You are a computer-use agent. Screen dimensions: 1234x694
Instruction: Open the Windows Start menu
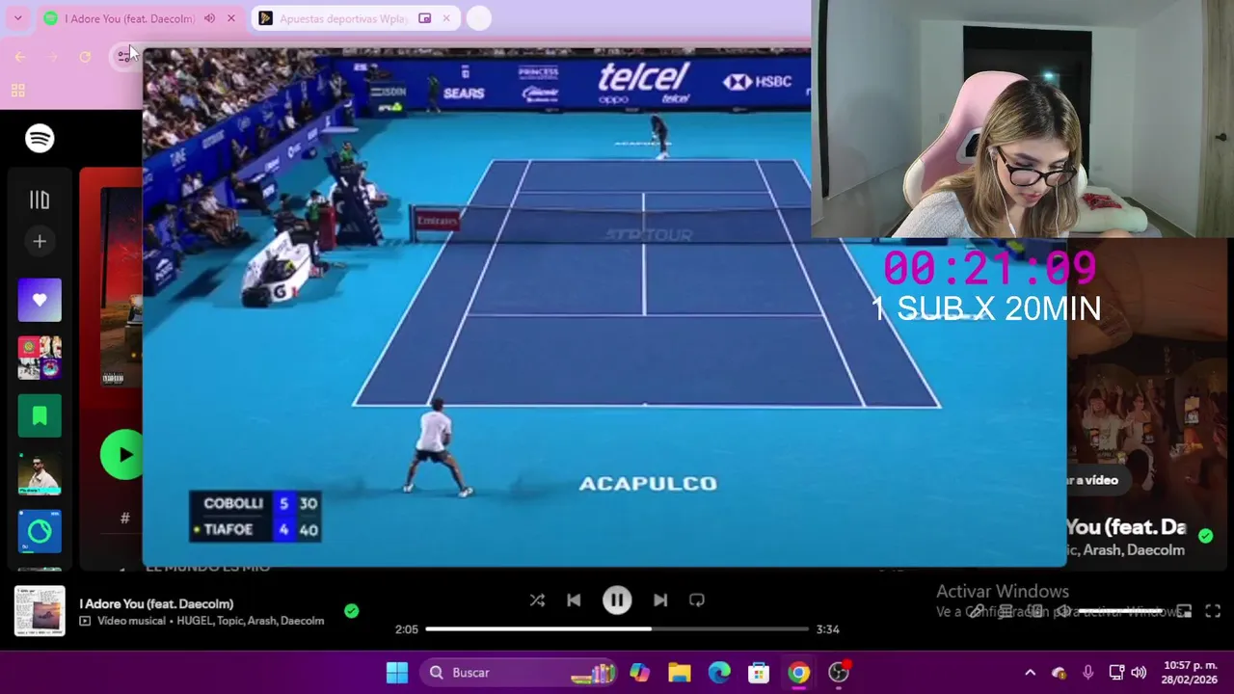(397, 673)
